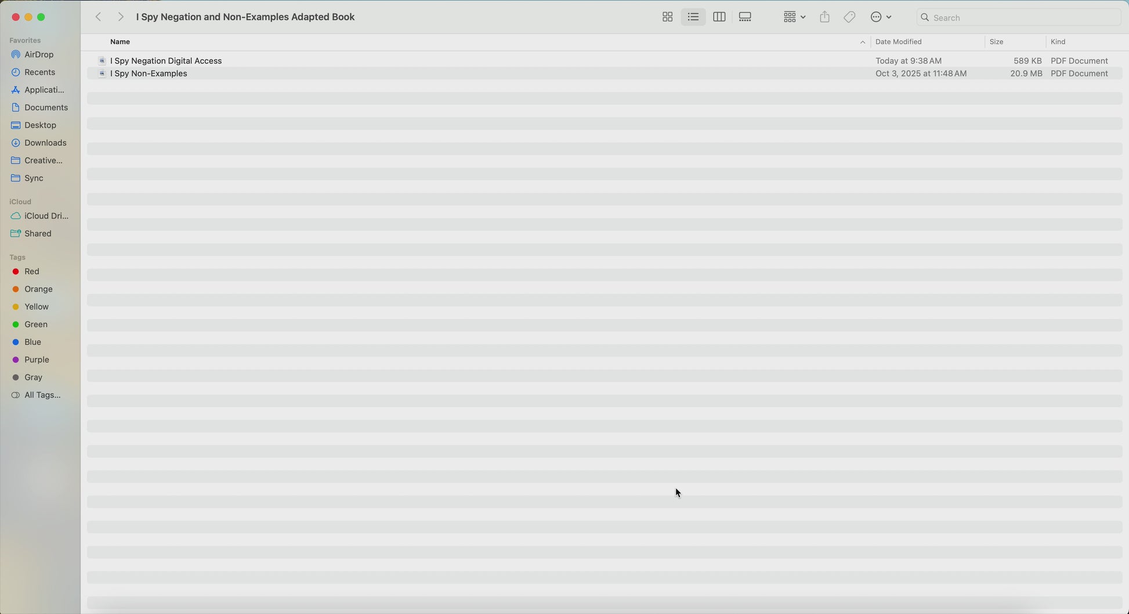Sort by Date Modified column header
The image size is (1129, 614).
click(x=898, y=42)
